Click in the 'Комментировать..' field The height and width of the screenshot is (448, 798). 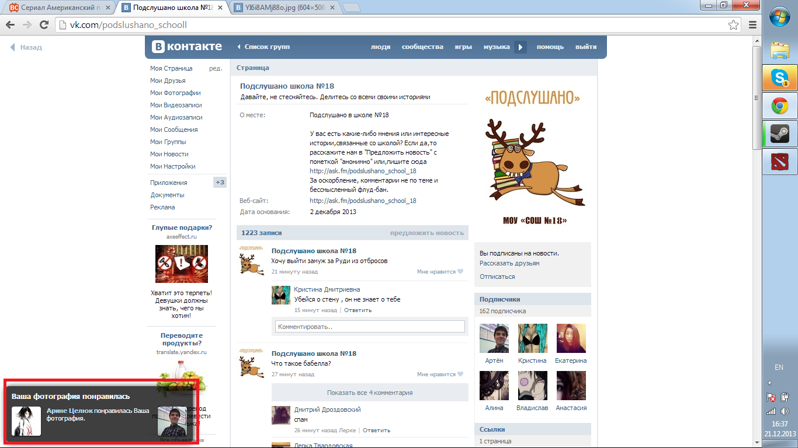click(x=370, y=327)
